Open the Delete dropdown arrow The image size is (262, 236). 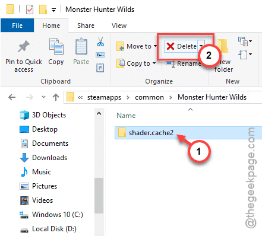click(201, 46)
